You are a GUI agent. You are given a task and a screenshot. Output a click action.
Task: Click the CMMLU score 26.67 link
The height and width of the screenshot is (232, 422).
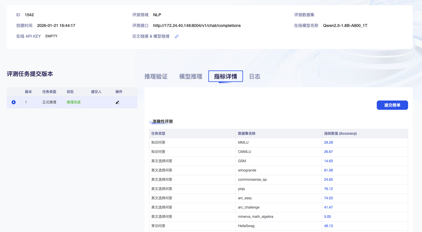(328, 151)
